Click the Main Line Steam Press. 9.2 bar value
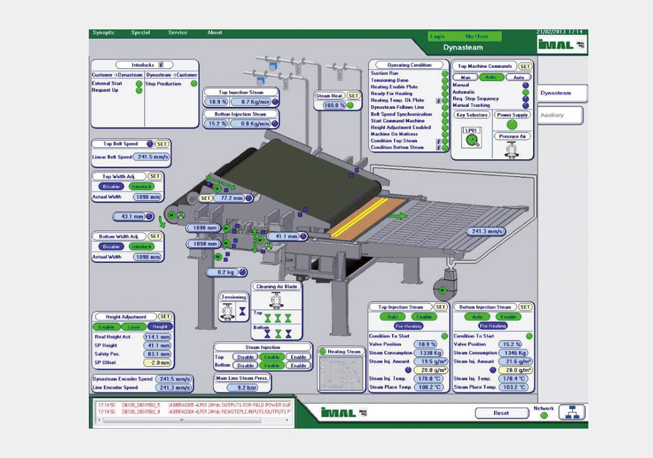 pyautogui.click(x=242, y=388)
